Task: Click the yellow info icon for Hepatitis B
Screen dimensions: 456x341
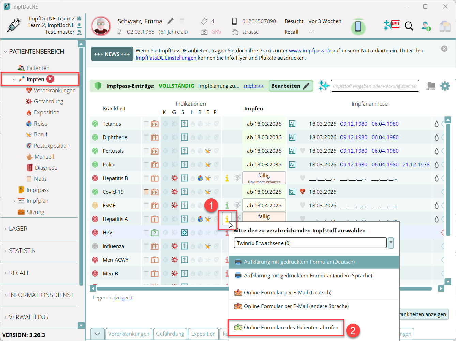Action: [x=227, y=178]
